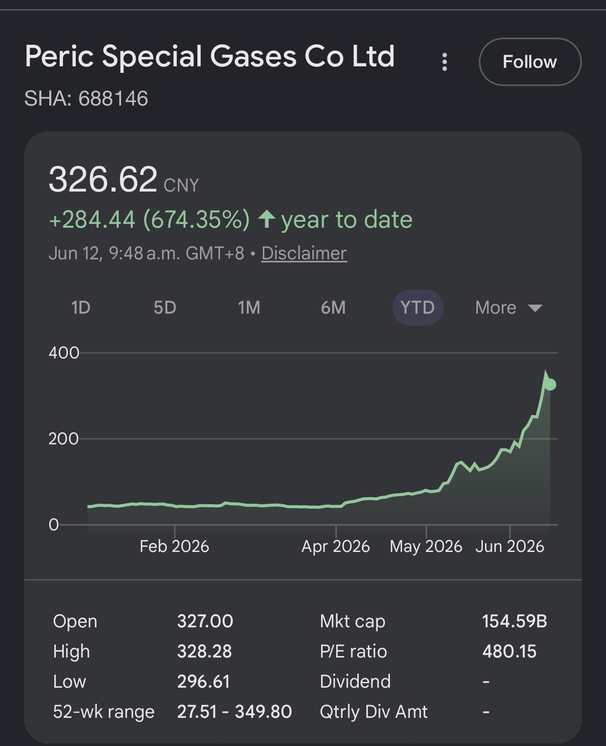The image size is (606, 746).
Task: Click the SHA: 688146 ticker text
Action: click(x=86, y=99)
